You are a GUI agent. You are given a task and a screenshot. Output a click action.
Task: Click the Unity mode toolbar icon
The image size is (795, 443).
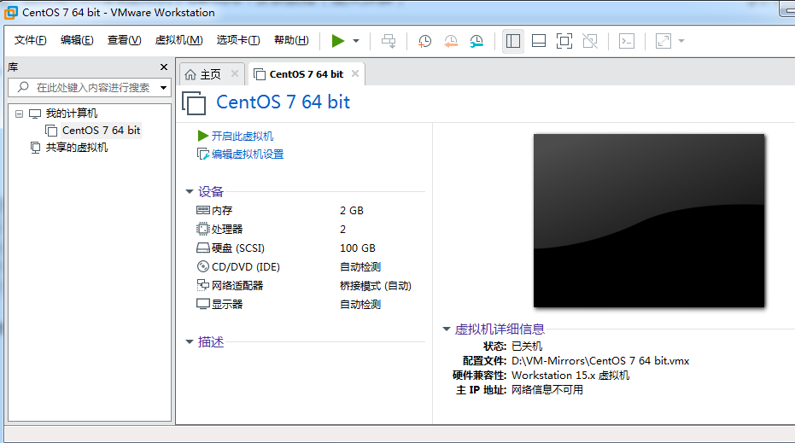tap(590, 41)
